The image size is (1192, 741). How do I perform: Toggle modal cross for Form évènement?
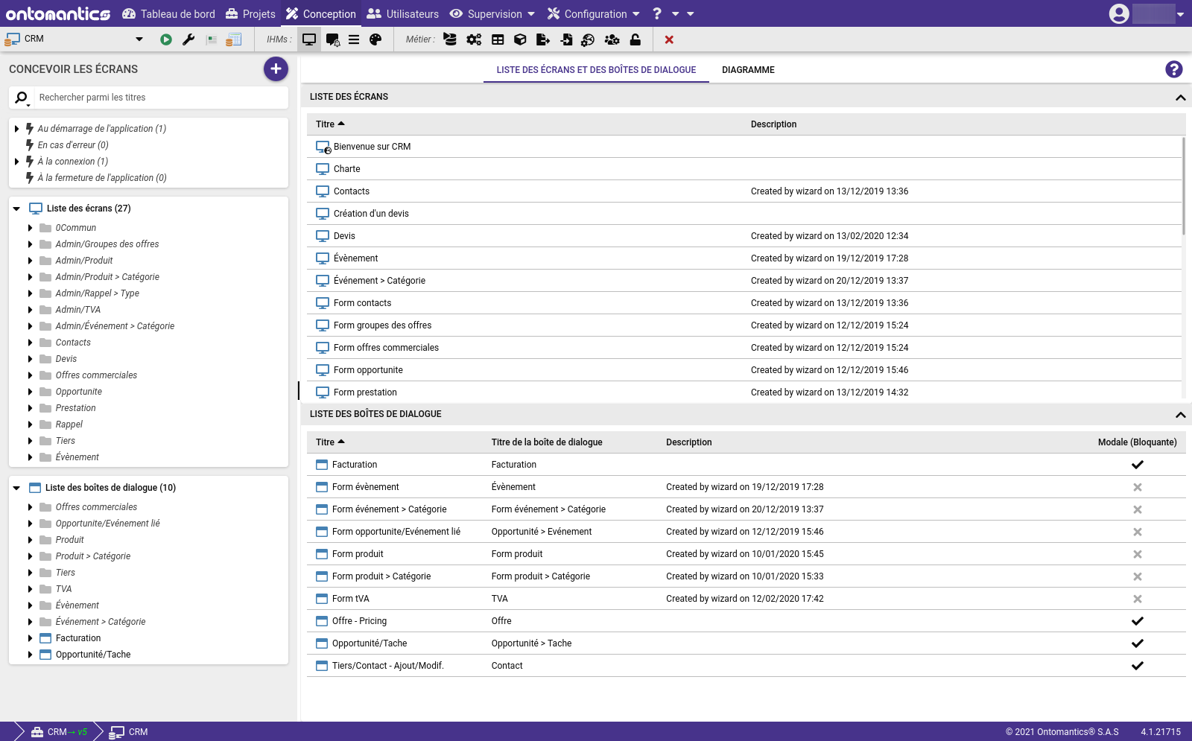click(x=1137, y=487)
